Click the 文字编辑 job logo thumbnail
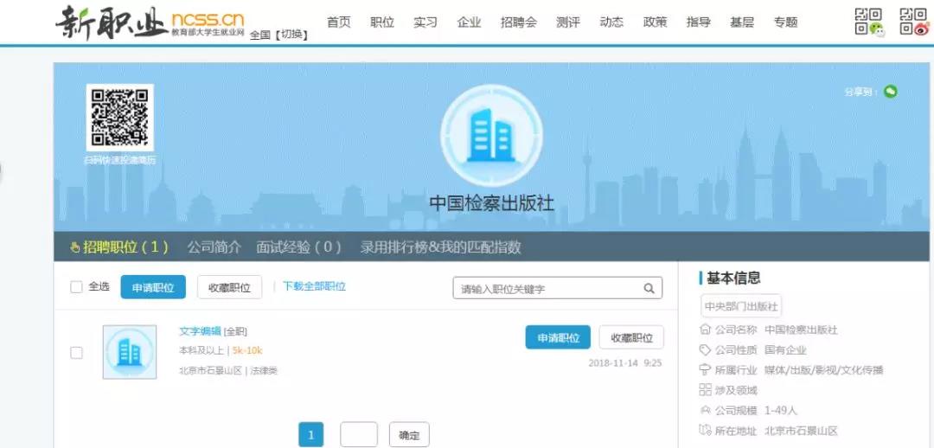934x448 pixels. pyautogui.click(x=129, y=352)
